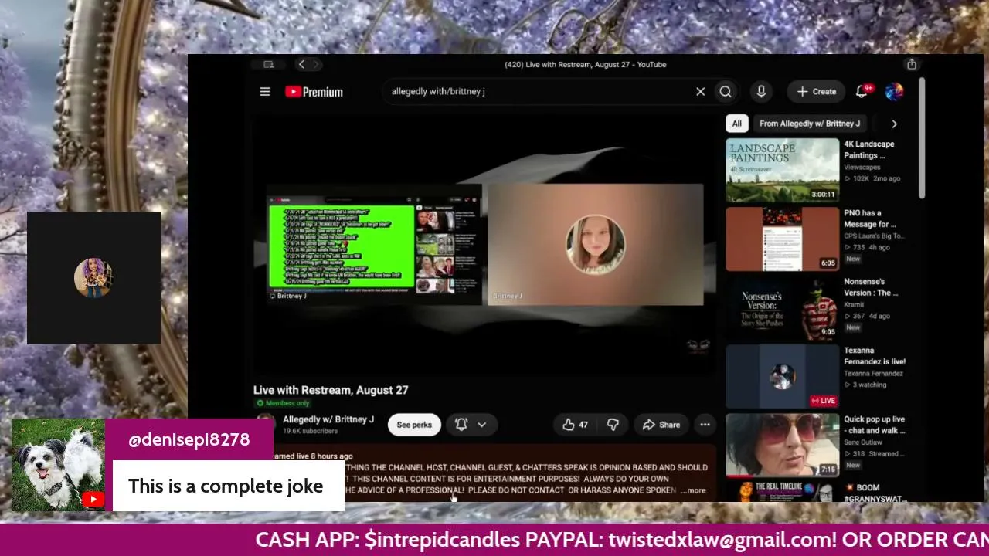Open the PNO has a Message thumbnail

(782, 239)
